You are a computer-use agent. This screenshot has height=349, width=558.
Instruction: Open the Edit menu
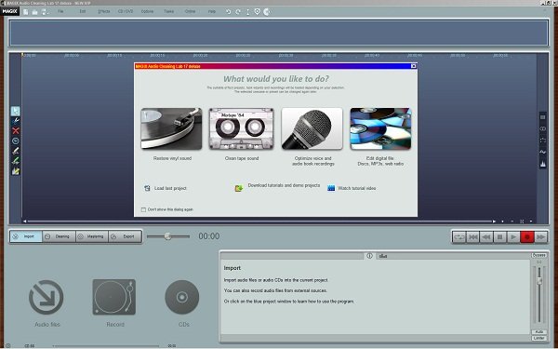(83, 11)
